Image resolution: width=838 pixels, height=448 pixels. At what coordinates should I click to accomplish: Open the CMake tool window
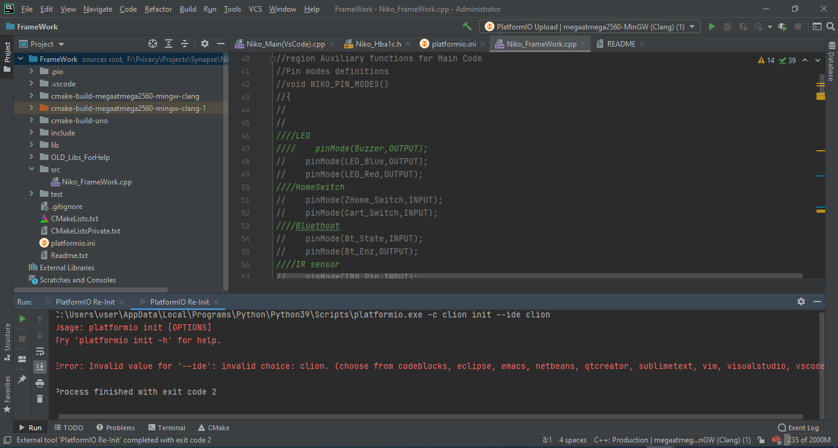click(x=213, y=428)
